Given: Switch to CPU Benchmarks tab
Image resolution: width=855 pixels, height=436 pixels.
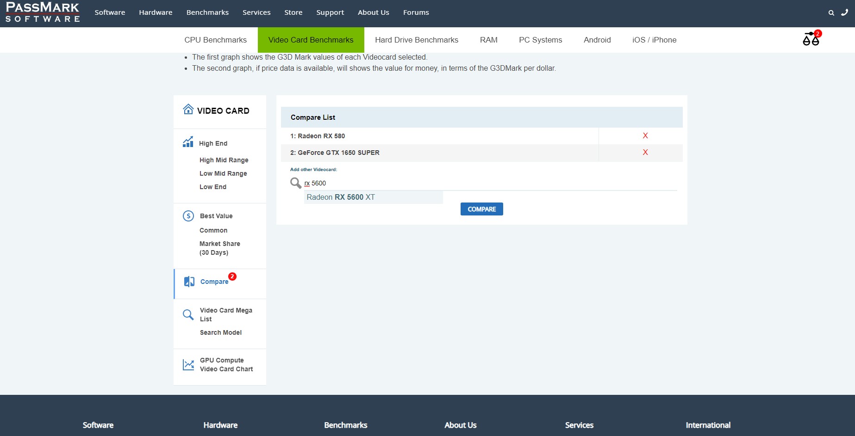Looking at the screenshot, I should coord(216,40).
